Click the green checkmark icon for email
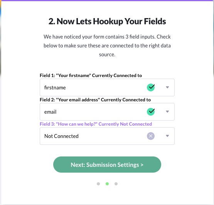 tap(151, 112)
